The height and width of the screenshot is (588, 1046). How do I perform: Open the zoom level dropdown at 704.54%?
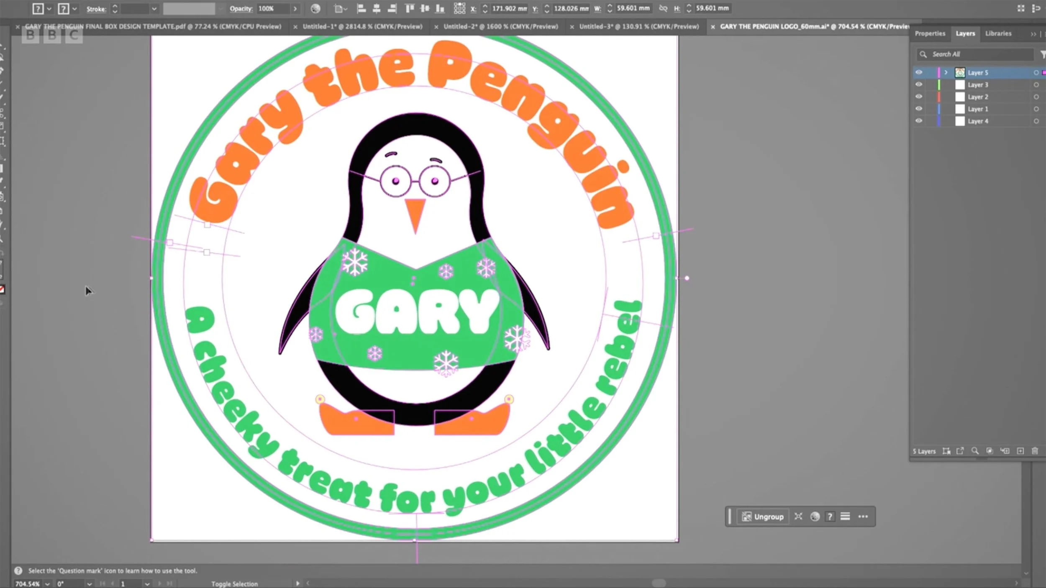coord(47,584)
